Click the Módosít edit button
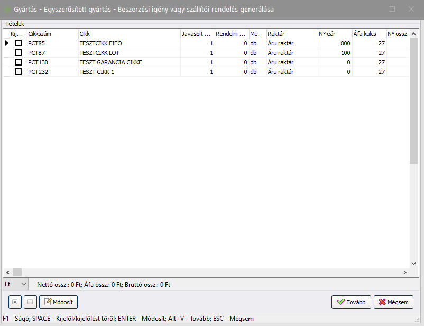 pyautogui.click(x=58, y=302)
